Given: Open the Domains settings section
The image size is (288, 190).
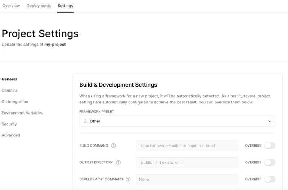Looking at the screenshot, I should (10, 91).
